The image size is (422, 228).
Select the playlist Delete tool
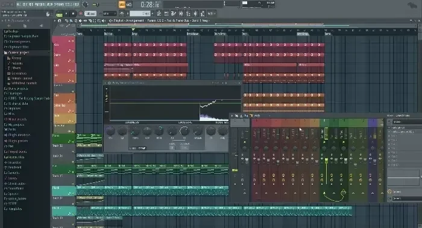pyautogui.click(x=76, y=20)
